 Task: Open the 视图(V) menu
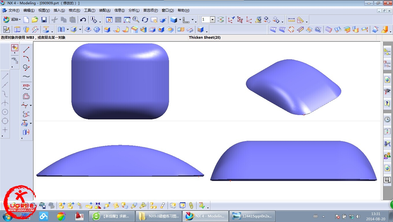tap(44, 10)
